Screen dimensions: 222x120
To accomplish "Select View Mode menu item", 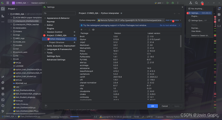I will pos(197,31).
